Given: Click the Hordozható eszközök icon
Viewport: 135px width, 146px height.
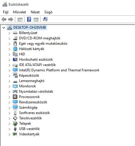Looking at the screenshot, I should pyautogui.click(x=15, y=60).
